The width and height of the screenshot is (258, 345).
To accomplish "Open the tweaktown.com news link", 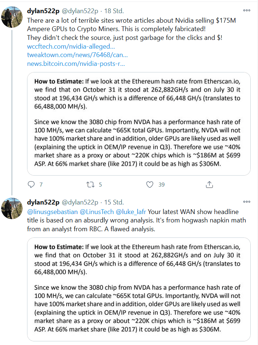I will [77, 55].
